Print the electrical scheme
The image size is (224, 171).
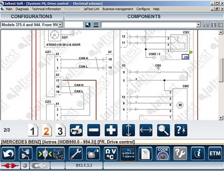(76, 130)
